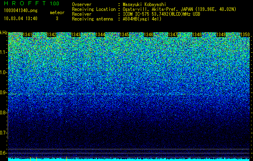The height and width of the screenshot is (161, 253).
Task: Click the HROFFT program title text
Action: click(x=25, y=3)
